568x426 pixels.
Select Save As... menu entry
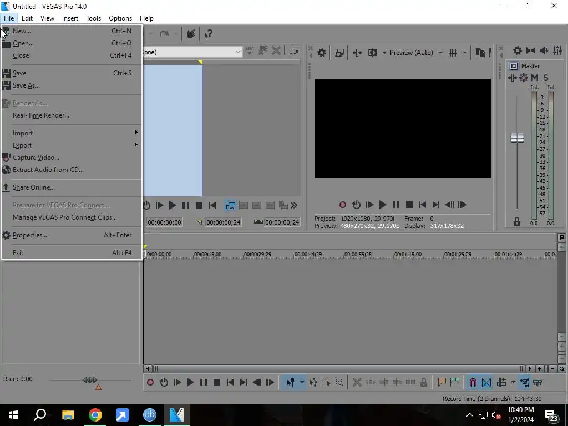pos(72,85)
